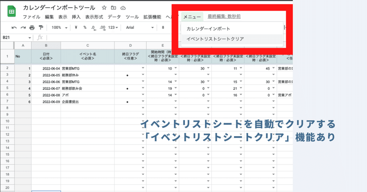Click the イベント名 <必須> header cell
This screenshot has width=367, height=192.
(88, 56)
